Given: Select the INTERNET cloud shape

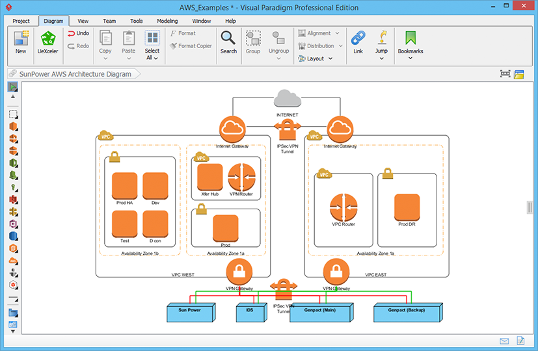Looking at the screenshot, I should click(x=288, y=98).
